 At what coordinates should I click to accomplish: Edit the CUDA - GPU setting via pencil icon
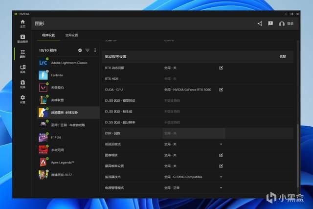click(221, 90)
